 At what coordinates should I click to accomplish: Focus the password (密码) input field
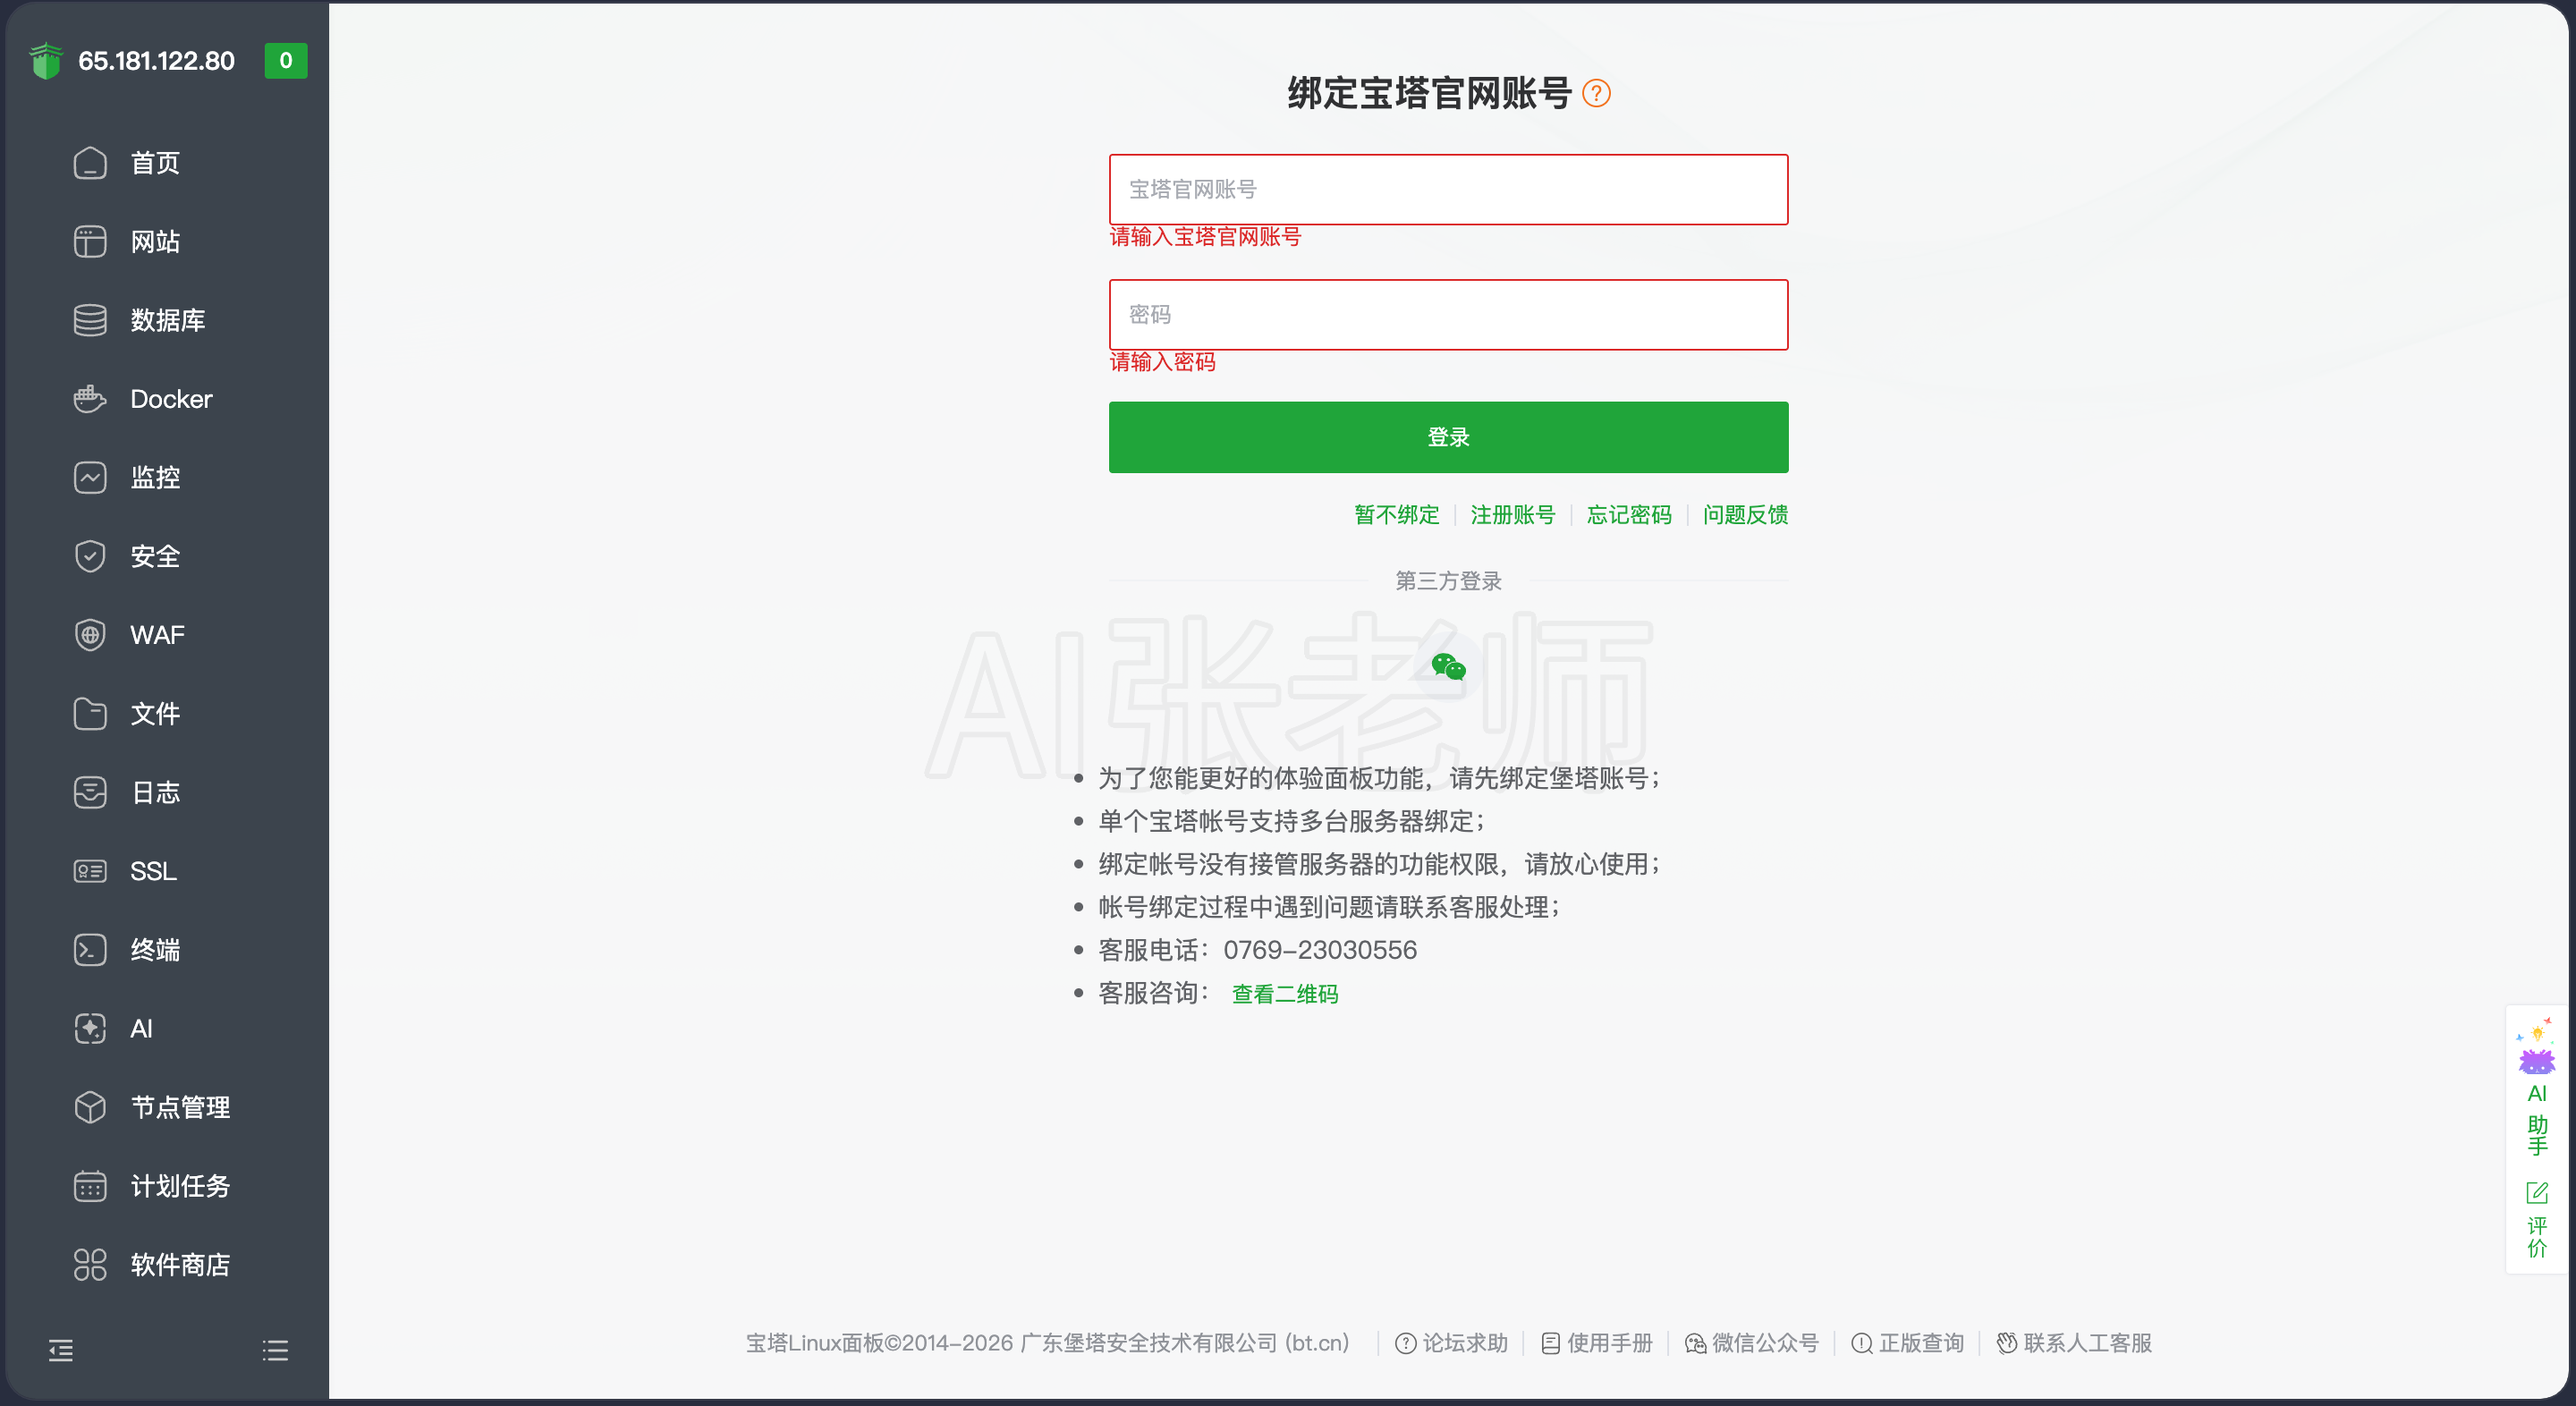[1449, 315]
